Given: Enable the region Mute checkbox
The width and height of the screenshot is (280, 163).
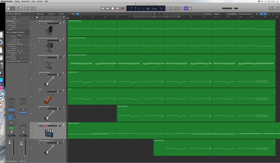Looking at the screenshot, I should click(18, 17).
